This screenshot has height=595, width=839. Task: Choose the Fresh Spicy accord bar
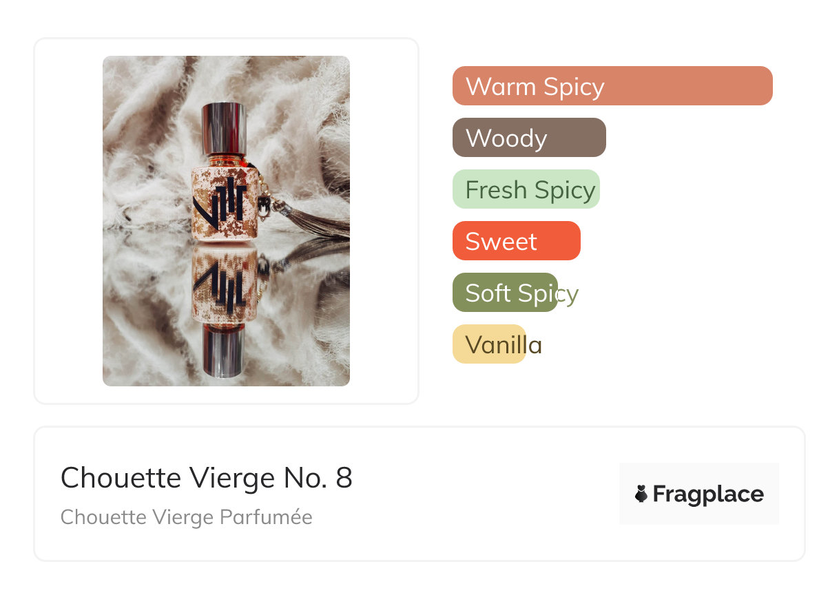coord(526,189)
